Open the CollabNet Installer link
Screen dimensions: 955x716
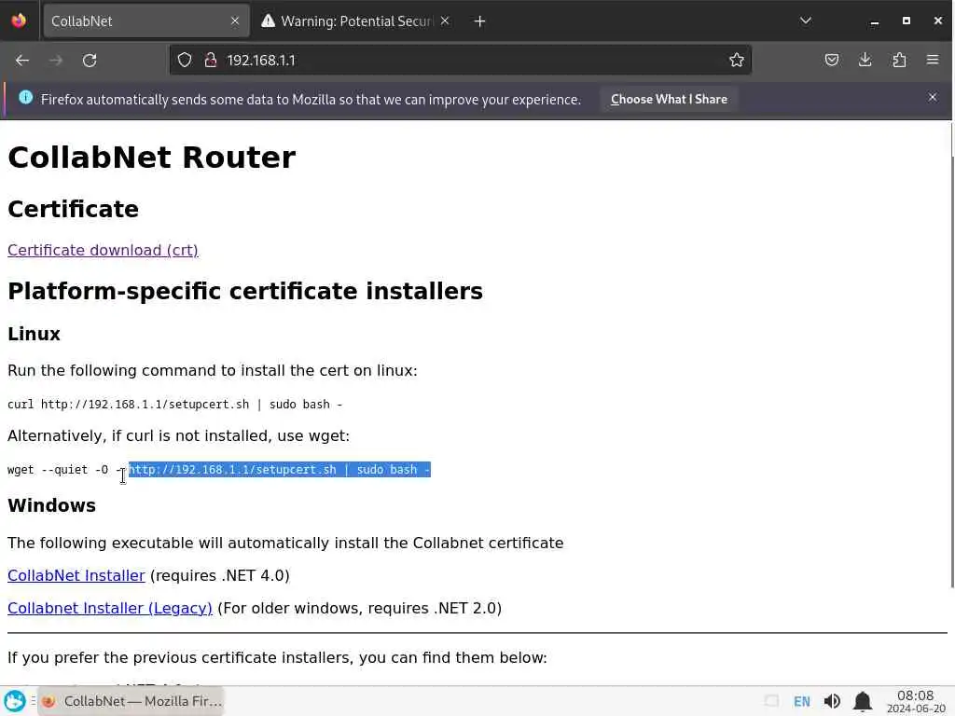tap(76, 575)
